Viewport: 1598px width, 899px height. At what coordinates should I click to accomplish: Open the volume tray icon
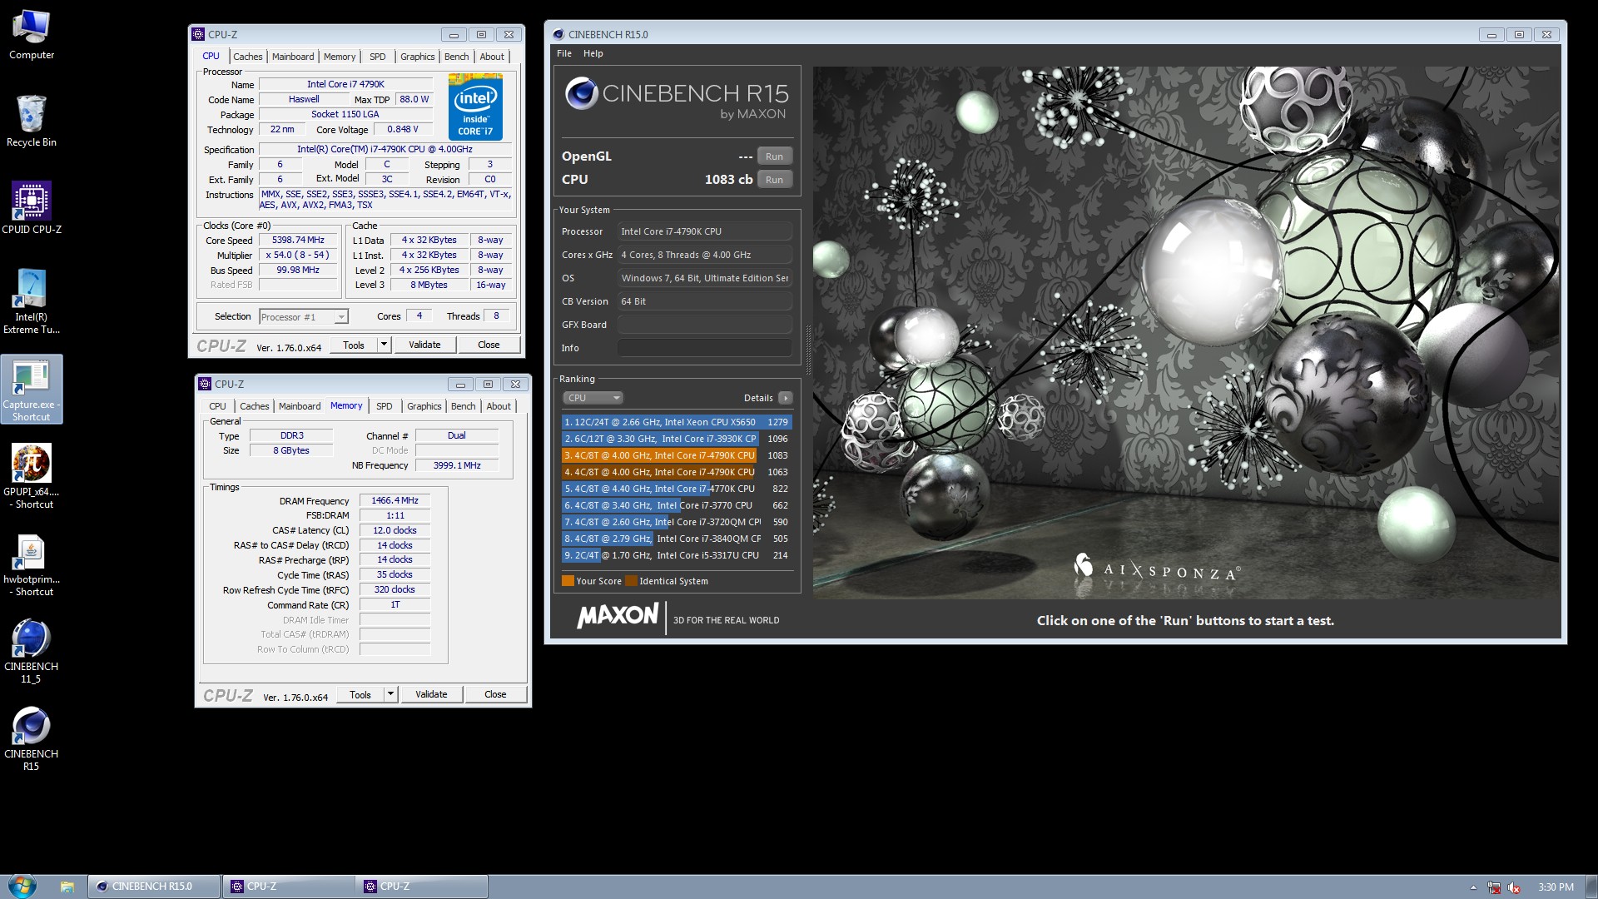pyautogui.click(x=1514, y=887)
